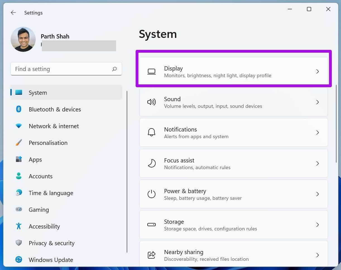Click the Bluetooth icon in sidebar
Screen dimensions: 341x270
pos(19,109)
